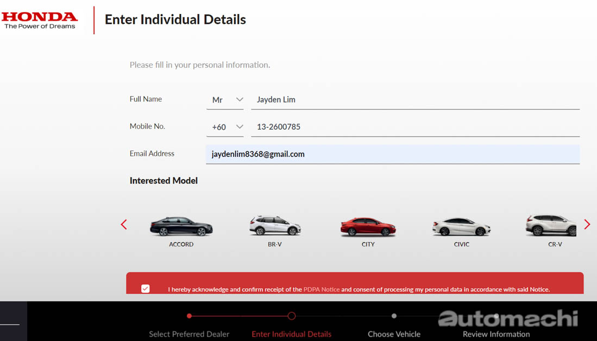Select the CITY model thumbnail

point(368,225)
